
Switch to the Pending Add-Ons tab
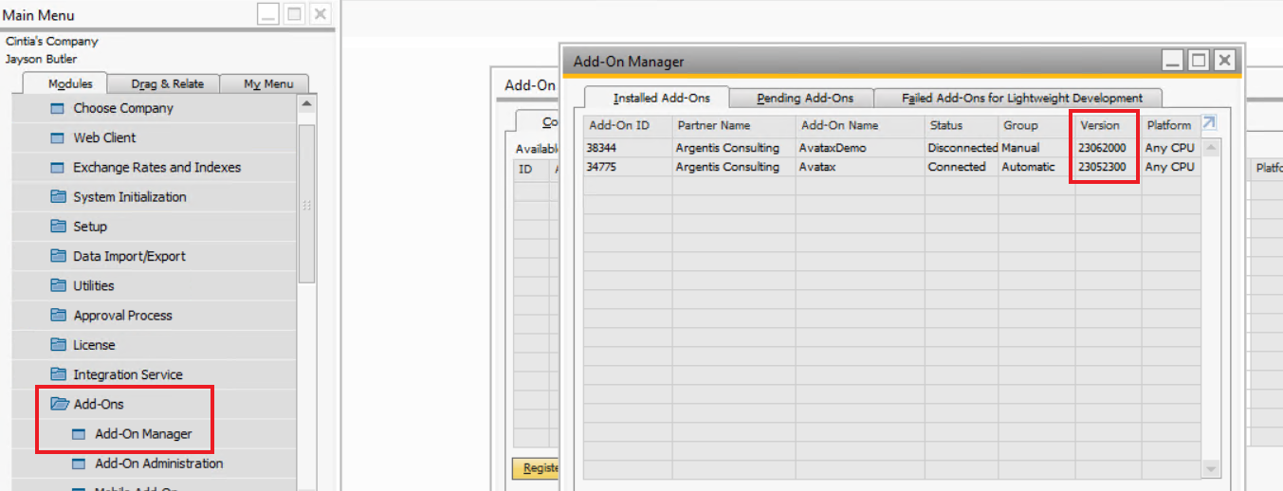tap(804, 98)
